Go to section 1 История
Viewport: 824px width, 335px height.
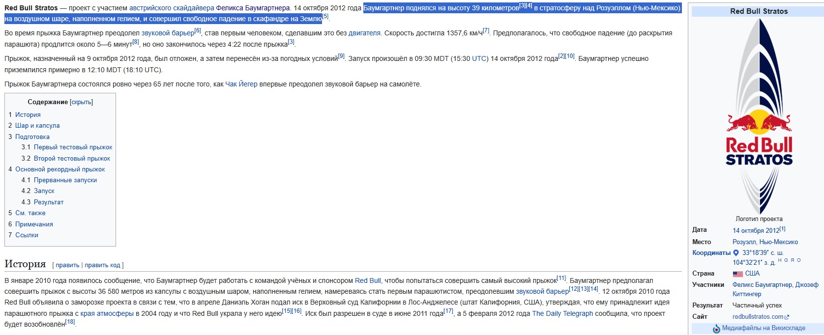(28, 114)
